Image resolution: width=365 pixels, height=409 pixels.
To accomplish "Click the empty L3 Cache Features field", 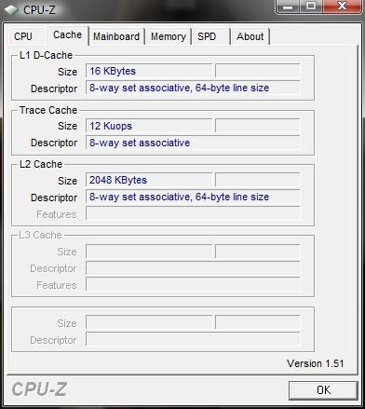I will 193,285.
